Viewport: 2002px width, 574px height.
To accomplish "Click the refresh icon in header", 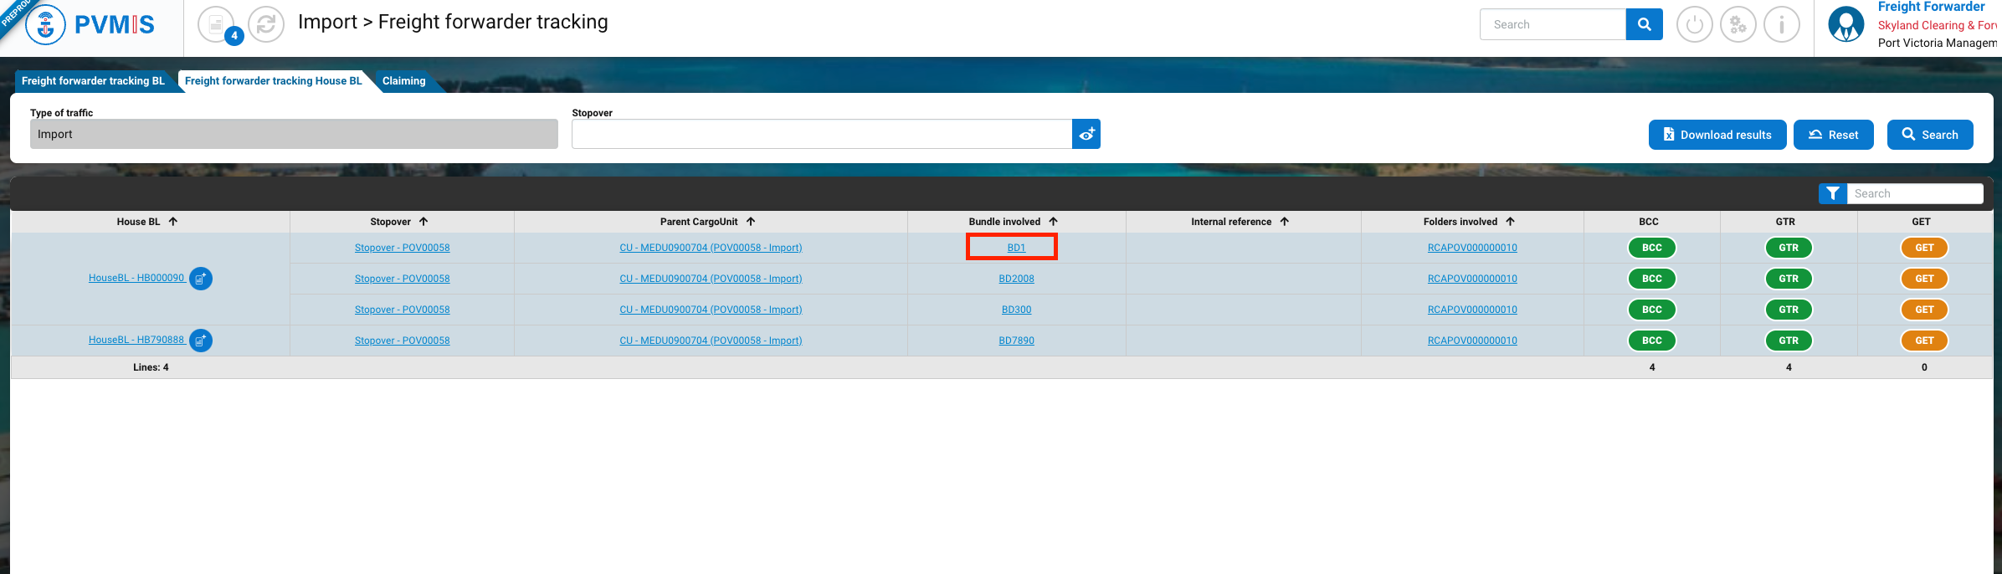I will pos(266,24).
